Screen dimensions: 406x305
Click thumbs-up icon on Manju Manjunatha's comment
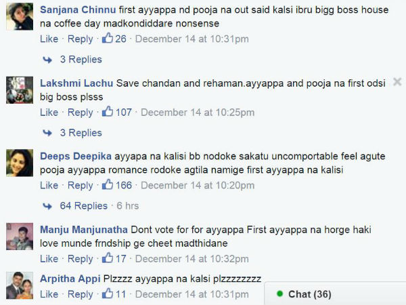click(x=108, y=258)
